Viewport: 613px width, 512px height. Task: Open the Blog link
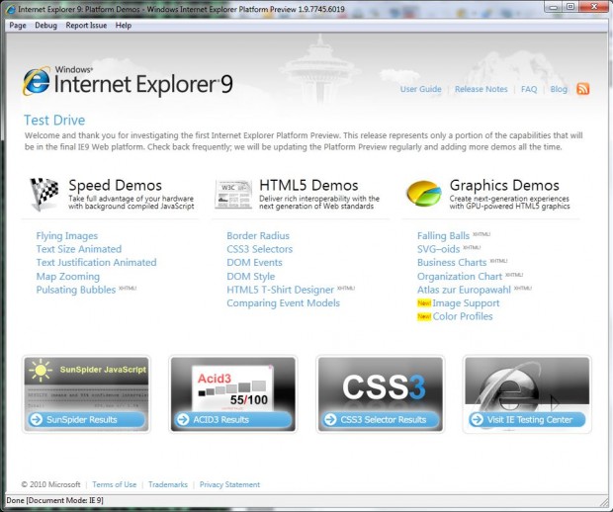(x=559, y=89)
